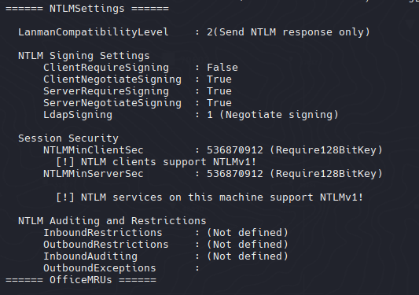Click the LanmanCompatibilityLevel label
Screen dimensions: 419x295
tap(94, 32)
